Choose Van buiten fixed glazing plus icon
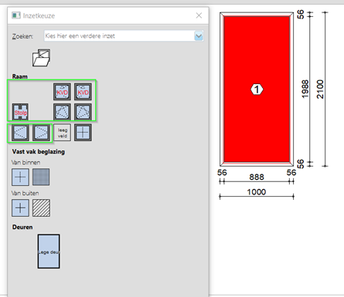 pos(20,208)
